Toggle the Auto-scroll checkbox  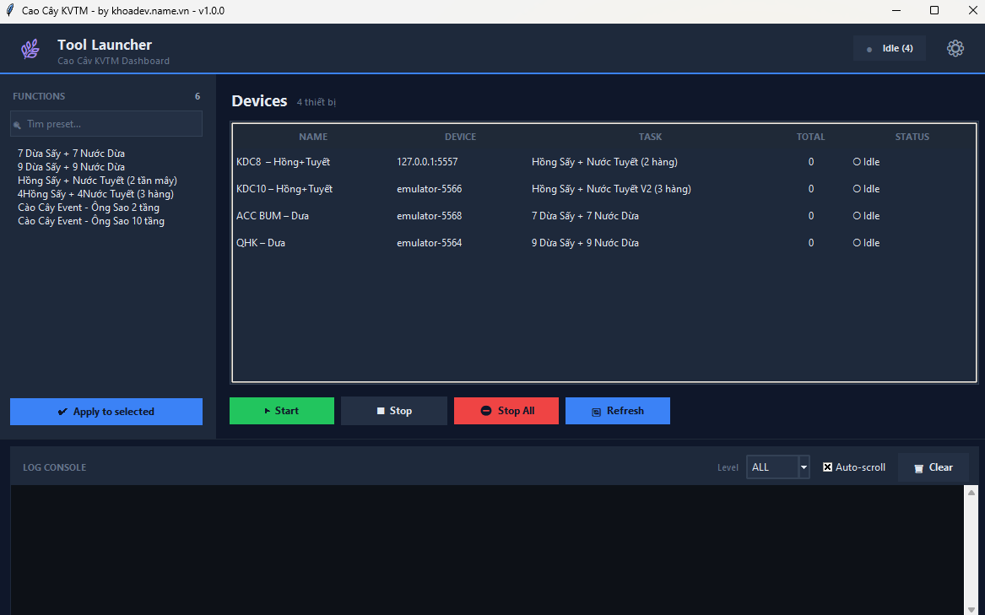tap(827, 467)
